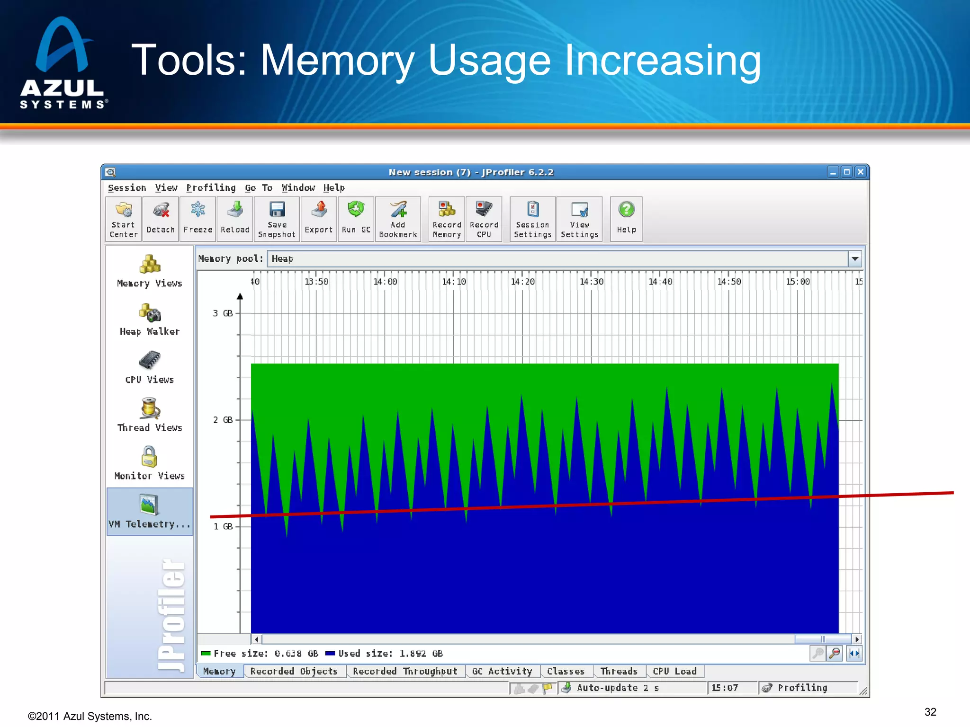This screenshot has width=970, height=727.
Task: Click the JProfiler window title icon
Action: point(111,172)
